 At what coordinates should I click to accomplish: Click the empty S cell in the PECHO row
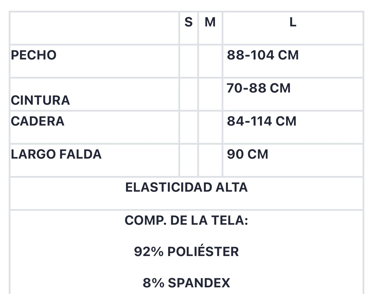tap(189, 61)
